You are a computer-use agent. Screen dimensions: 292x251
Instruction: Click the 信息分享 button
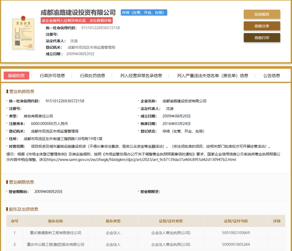tap(262, 26)
